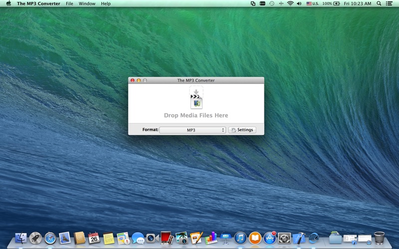Open Photo Booth icon in Dock
Viewport: 399px width, 249px height.
167,238
